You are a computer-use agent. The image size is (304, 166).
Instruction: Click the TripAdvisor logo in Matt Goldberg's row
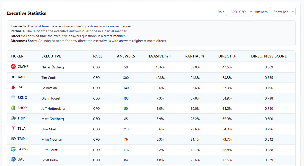13,118
